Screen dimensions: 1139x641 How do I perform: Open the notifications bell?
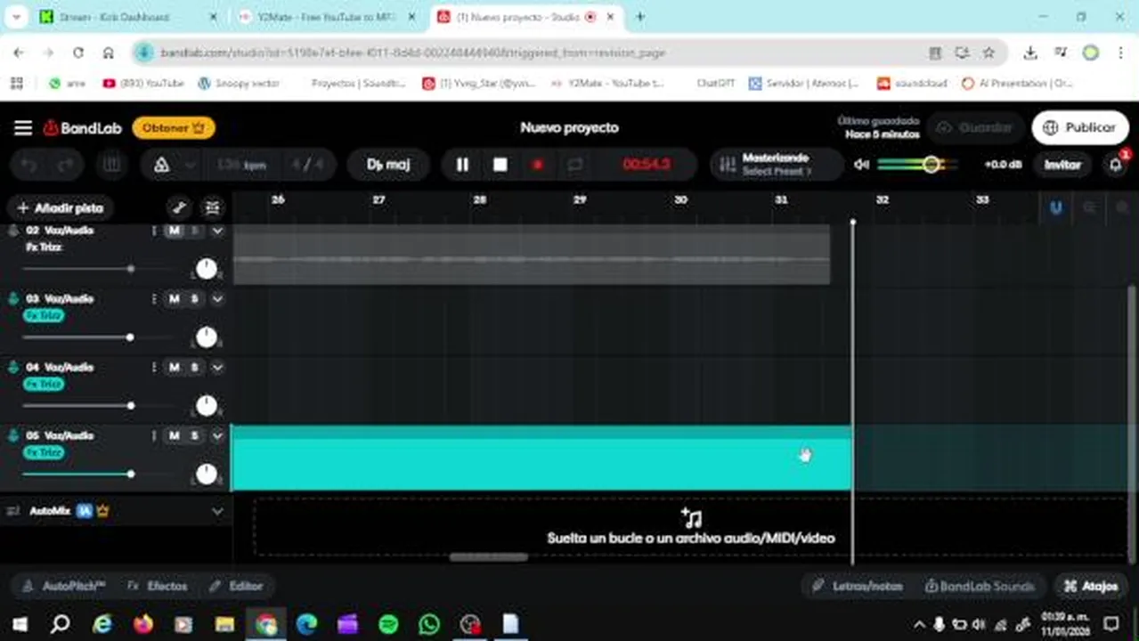pos(1115,165)
